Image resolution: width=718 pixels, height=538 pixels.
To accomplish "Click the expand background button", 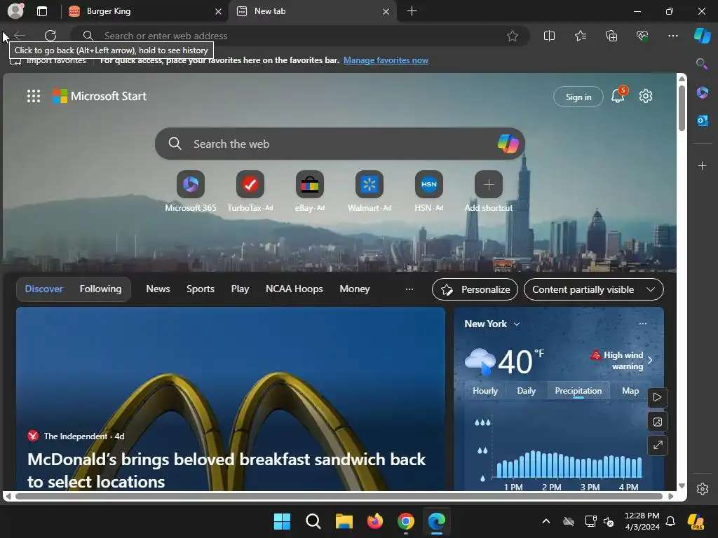I will (x=657, y=445).
